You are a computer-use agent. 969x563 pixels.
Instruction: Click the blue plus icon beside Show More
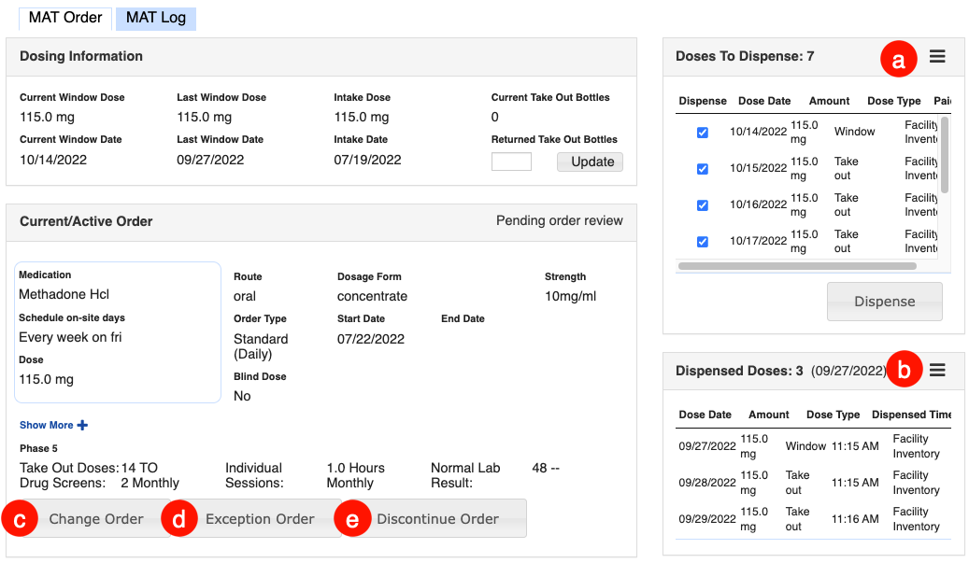click(82, 426)
